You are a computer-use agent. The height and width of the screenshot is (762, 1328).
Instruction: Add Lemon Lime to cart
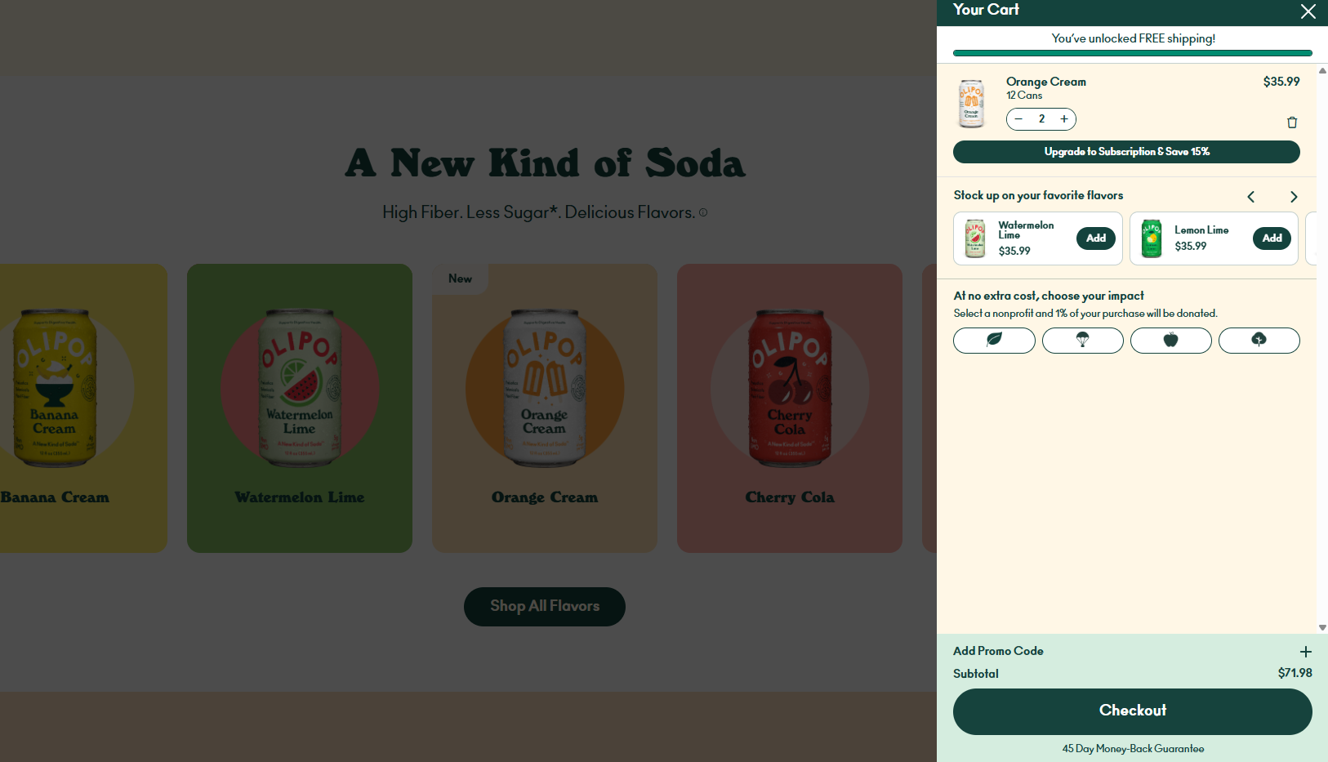(1272, 238)
